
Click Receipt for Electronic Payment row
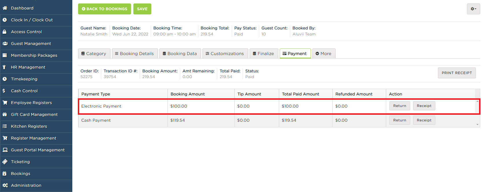point(424,106)
